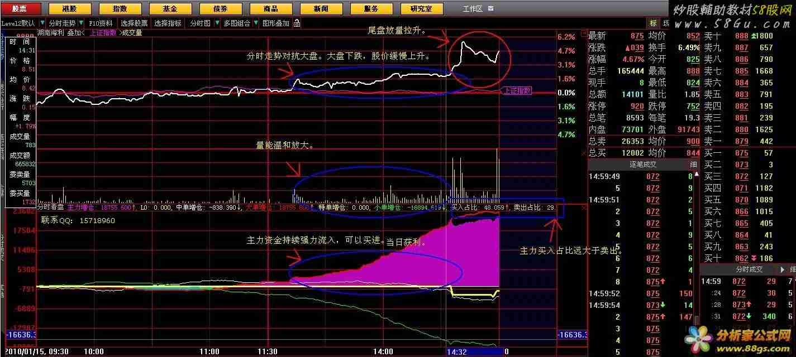Screen dimensions: 796x357
Task: Click the 湖南海利 stock name
Action: [x=51, y=33]
